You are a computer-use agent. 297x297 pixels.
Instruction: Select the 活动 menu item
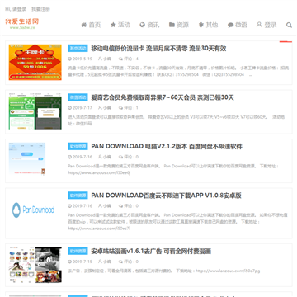tap(120, 25)
